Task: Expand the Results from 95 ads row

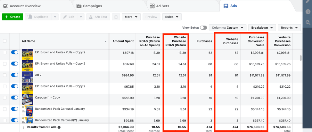Action: click(23, 128)
